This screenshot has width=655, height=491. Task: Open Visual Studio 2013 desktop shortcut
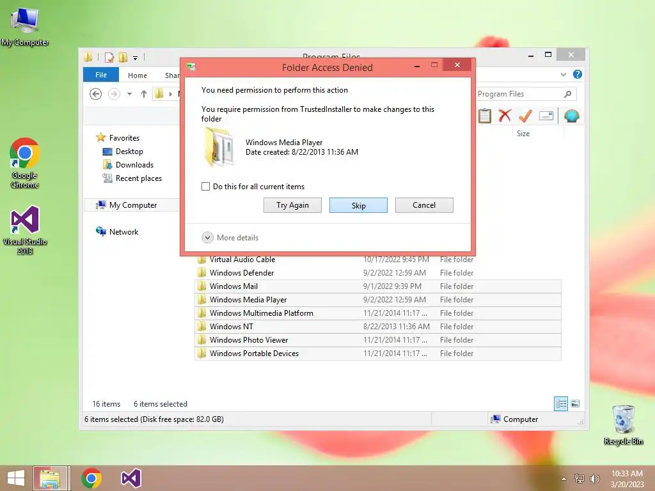pos(25,230)
